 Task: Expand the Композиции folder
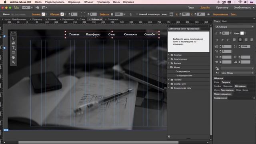(x=168, y=59)
